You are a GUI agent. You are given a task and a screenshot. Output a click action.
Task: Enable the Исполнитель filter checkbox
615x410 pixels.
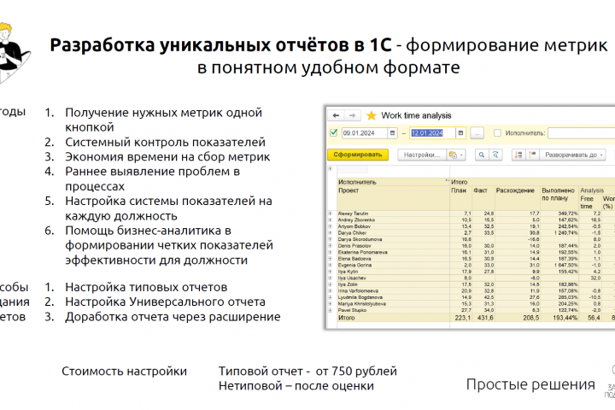(497, 133)
